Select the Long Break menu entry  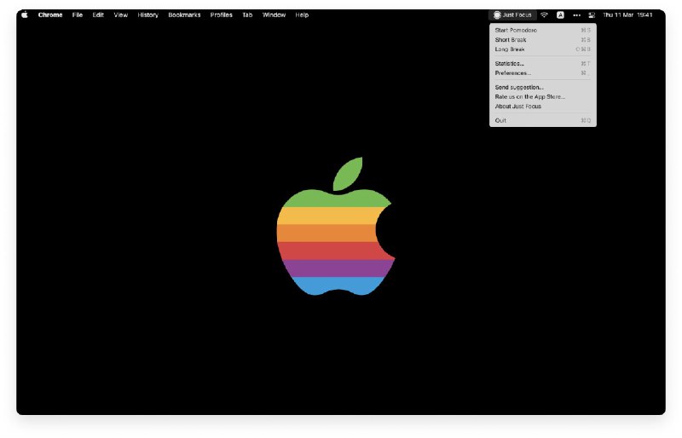tap(510, 49)
